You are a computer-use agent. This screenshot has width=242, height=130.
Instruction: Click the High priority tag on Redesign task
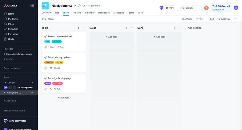[x=47, y=84]
